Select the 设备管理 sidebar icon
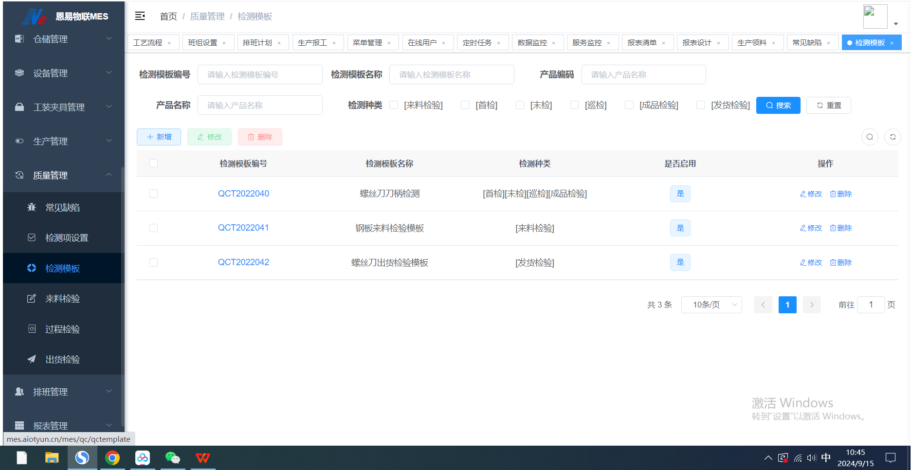The image size is (911, 470). tap(19, 73)
